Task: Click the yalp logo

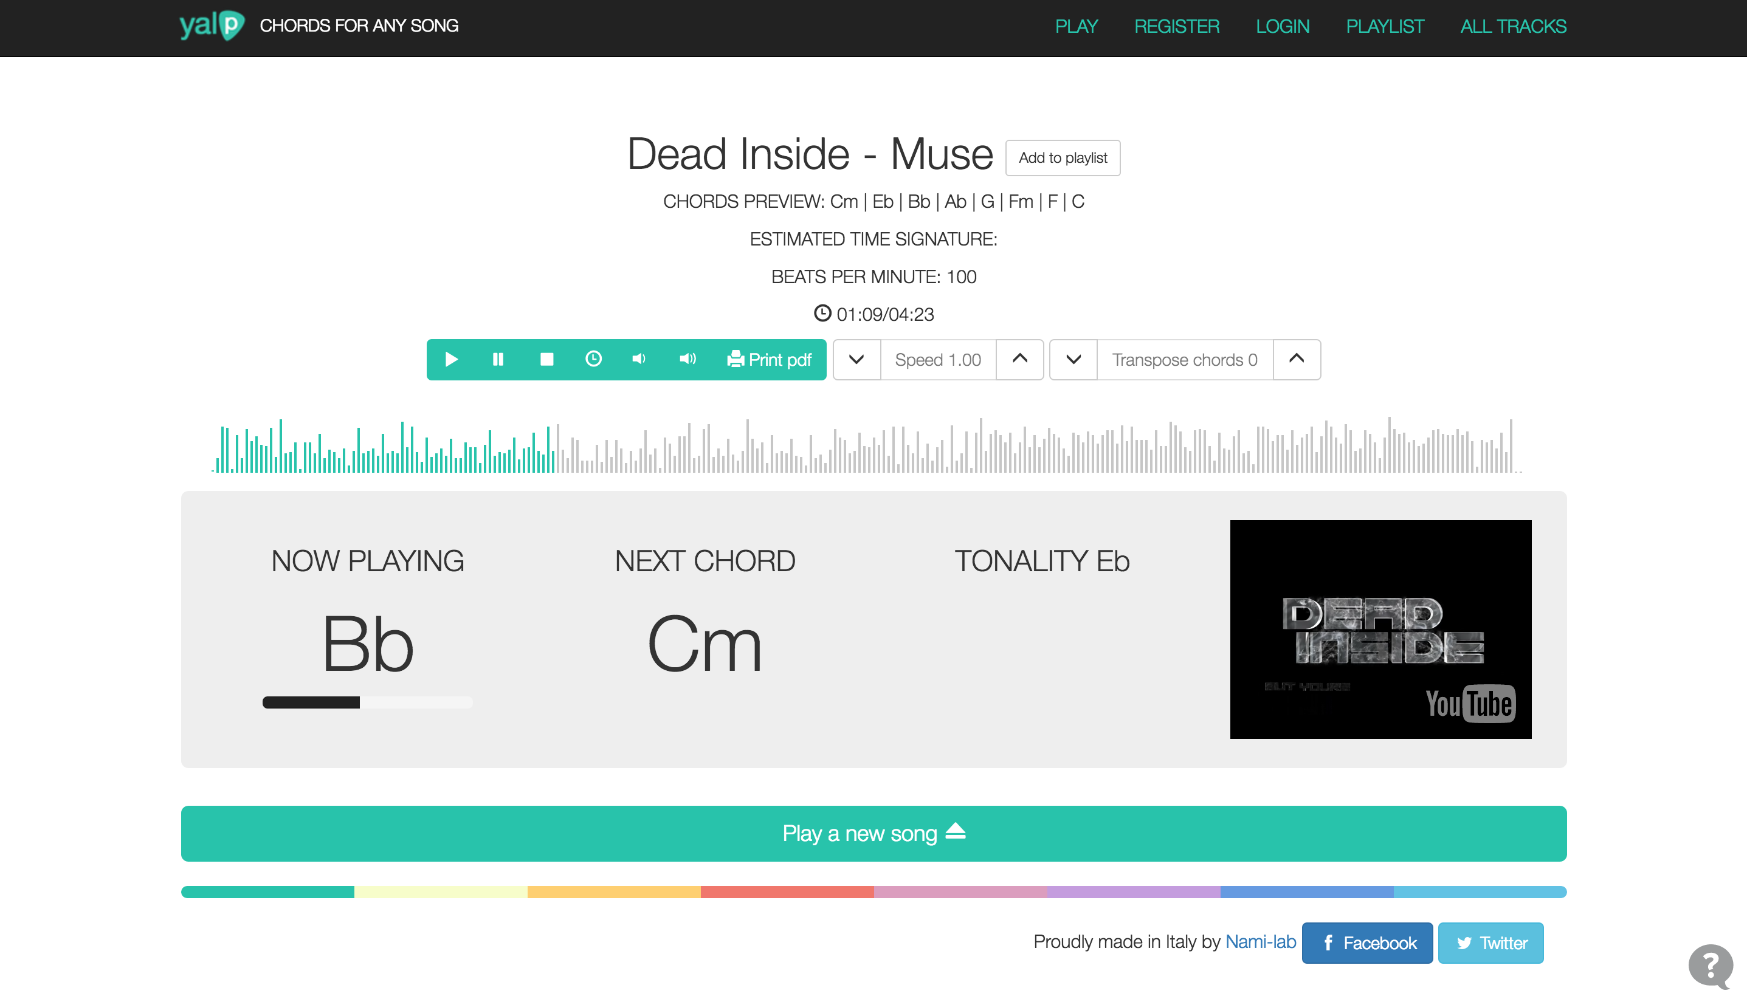Action: [212, 26]
